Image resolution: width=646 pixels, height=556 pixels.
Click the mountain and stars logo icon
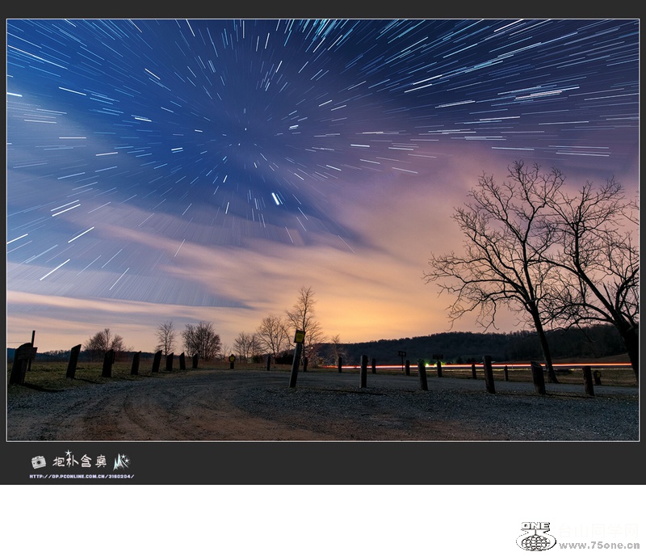(121, 461)
